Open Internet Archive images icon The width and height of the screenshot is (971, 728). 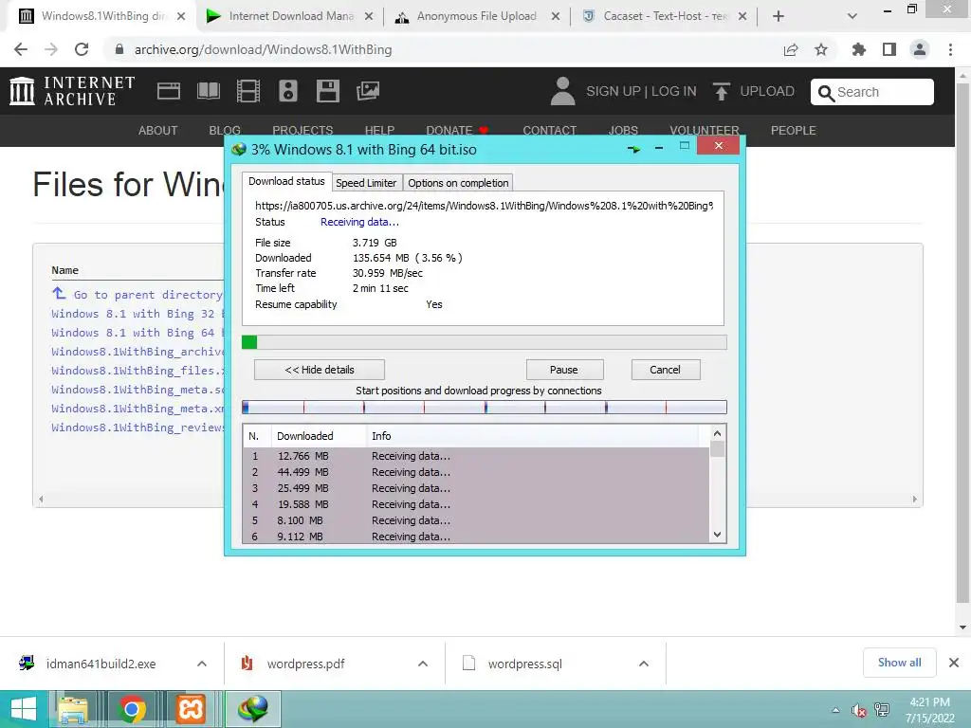pyautogui.click(x=367, y=91)
